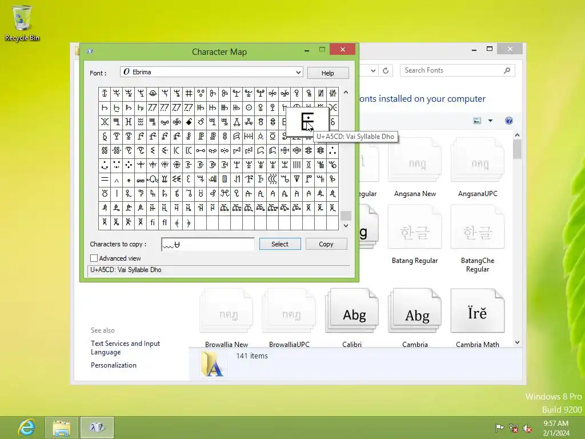The image size is (585, 439).
Task: Open the view options dropdown arrow
Action: [490, 121]
